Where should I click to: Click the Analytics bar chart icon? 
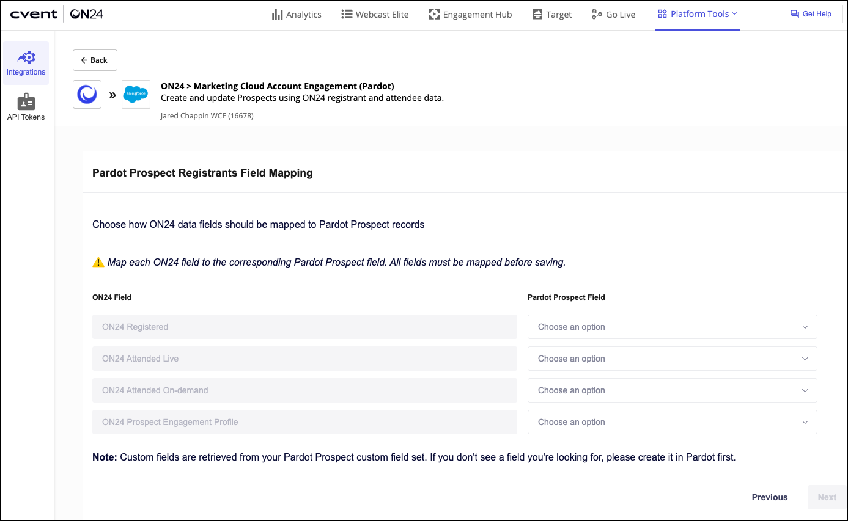pyautogui.click(x=277, y=14)
